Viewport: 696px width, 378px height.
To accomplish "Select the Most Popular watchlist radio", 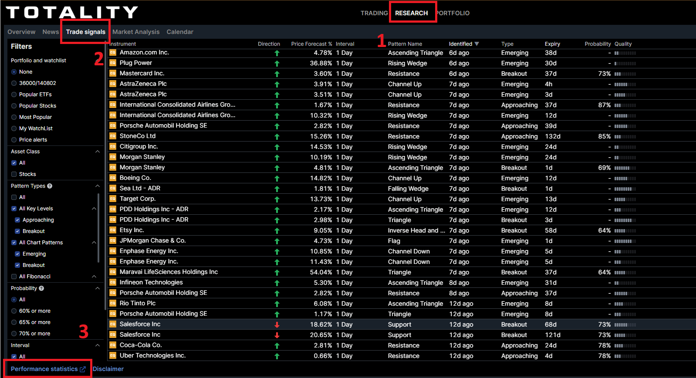I will click(14, 117).
